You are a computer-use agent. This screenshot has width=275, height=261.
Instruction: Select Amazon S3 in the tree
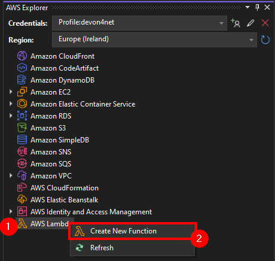[x=48, y=128]
